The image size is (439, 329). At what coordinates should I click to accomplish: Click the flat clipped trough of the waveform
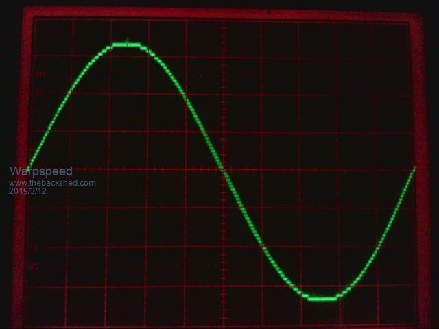click(x=322, y=298)
